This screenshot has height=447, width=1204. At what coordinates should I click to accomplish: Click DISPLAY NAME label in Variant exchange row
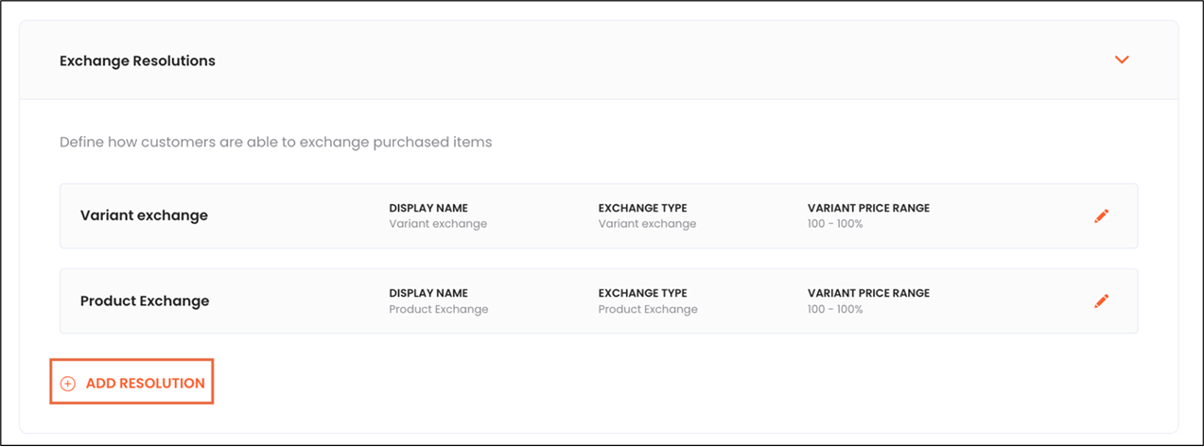click(428, 208)
